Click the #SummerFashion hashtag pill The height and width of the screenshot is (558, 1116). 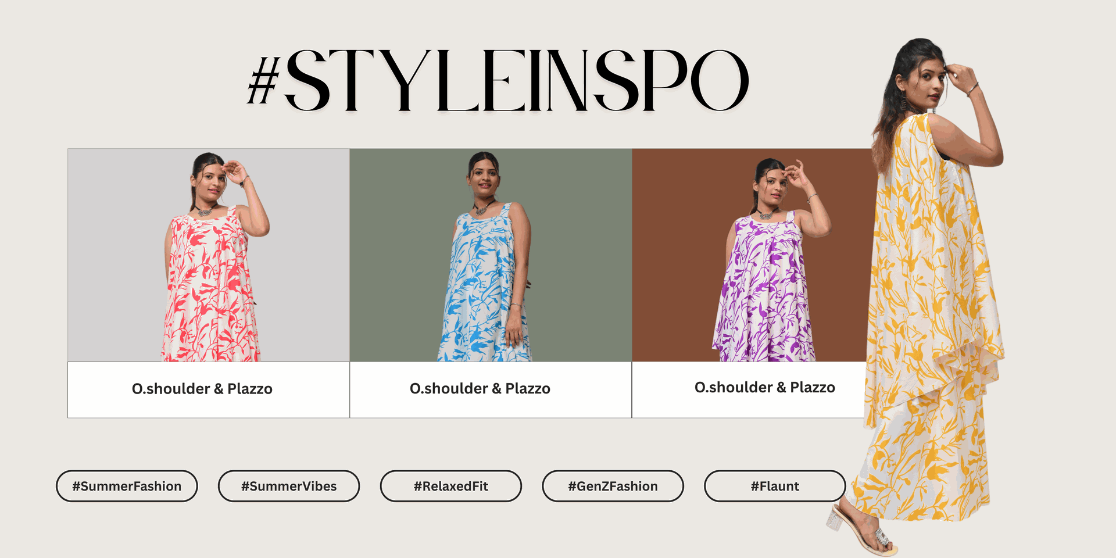click(x=127, y=486)
